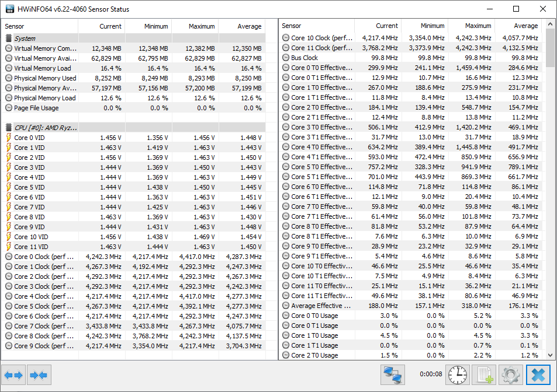This screenshot has height=392, width=557.
Task: Click the shrink layout arrows button
Action: pos(39,375)
